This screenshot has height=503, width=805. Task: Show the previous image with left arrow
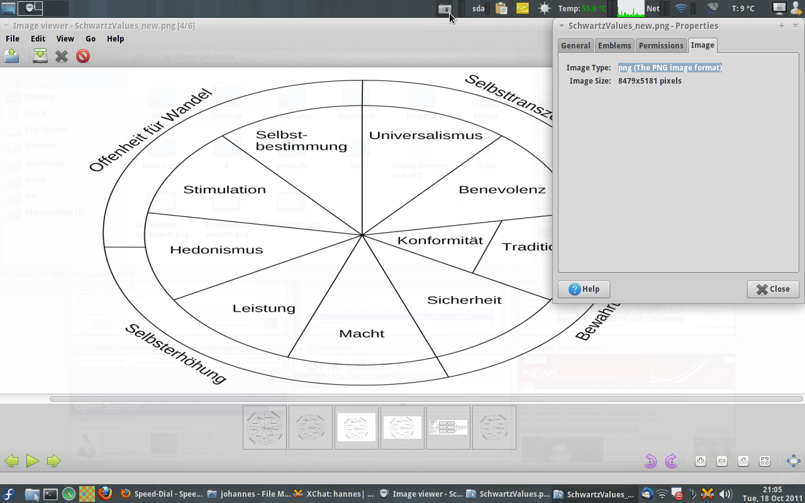[x=11, y=461]
